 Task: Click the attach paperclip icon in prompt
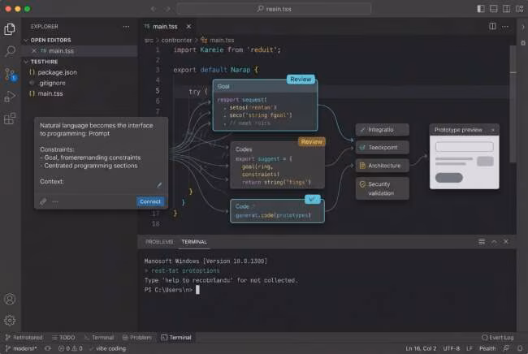point(43,201)
